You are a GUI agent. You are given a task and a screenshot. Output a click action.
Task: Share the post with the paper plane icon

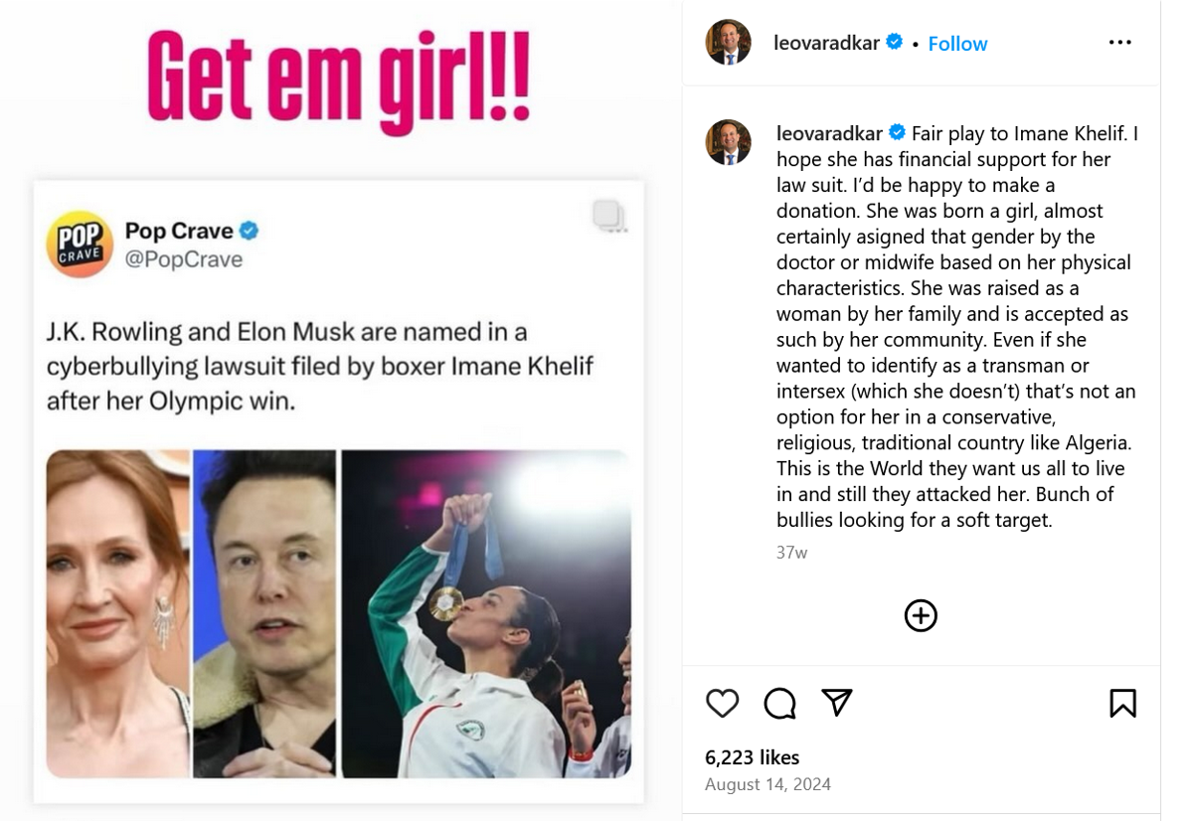[x=837, y=703]
